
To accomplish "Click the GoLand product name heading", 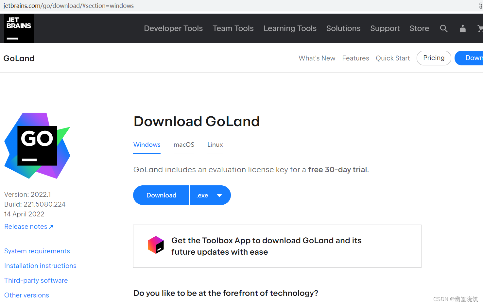I will [x=19, y=58].
